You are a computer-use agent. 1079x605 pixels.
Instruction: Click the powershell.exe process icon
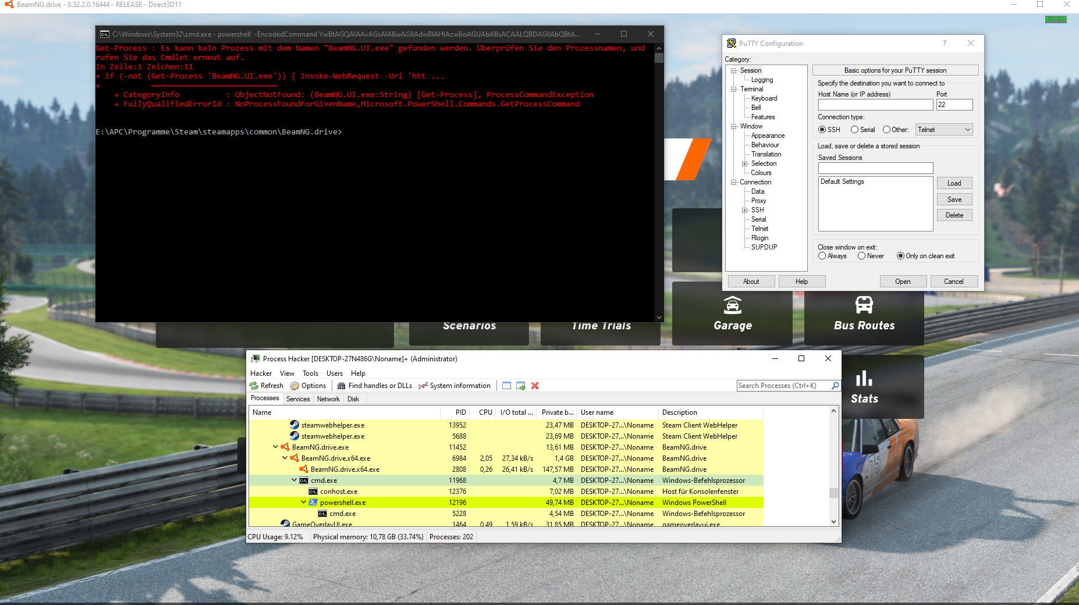(313, 503)
